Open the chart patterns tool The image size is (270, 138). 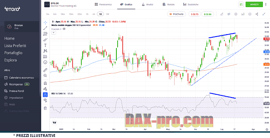[45, 51]
